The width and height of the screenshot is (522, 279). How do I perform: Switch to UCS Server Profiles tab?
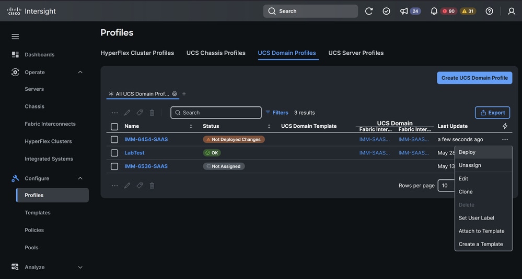[356, 53]
